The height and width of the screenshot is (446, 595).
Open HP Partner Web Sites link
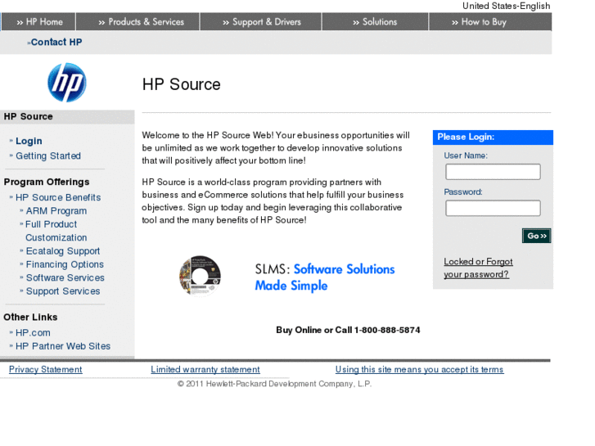pos(63,346)
